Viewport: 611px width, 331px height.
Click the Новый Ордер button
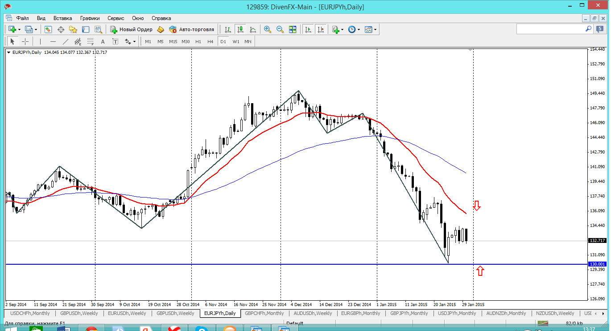point(131,29)
